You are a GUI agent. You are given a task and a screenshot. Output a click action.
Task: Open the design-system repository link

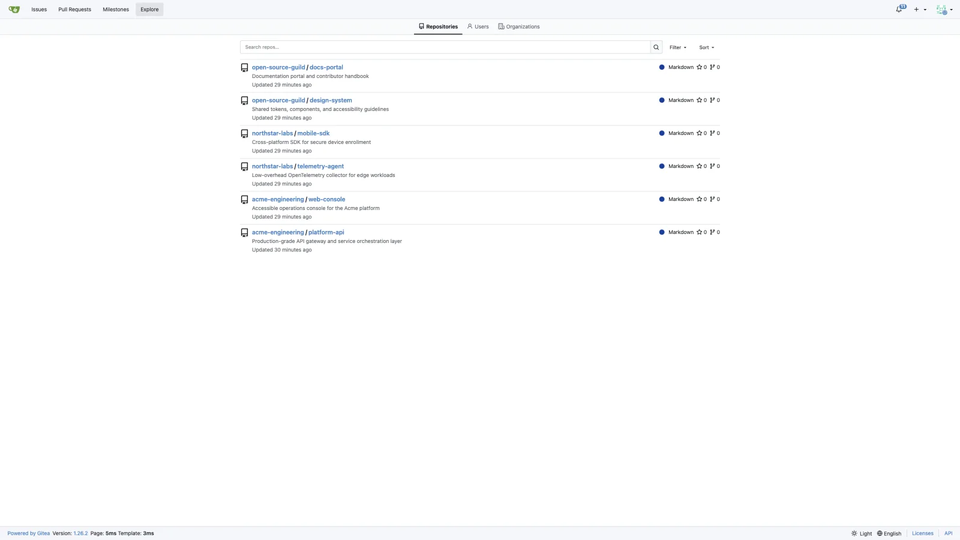[x=331, y=100]
